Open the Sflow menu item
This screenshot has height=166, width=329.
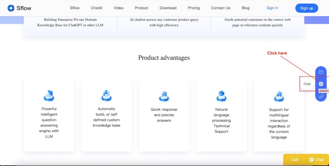tap(75, 8)
